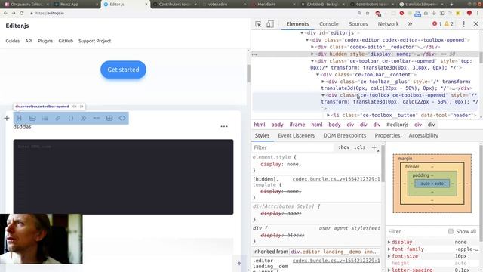Click the iframe breadcrumb item
Image resolution: width=483 pixels, height=272 pixels.
[297, 125]
